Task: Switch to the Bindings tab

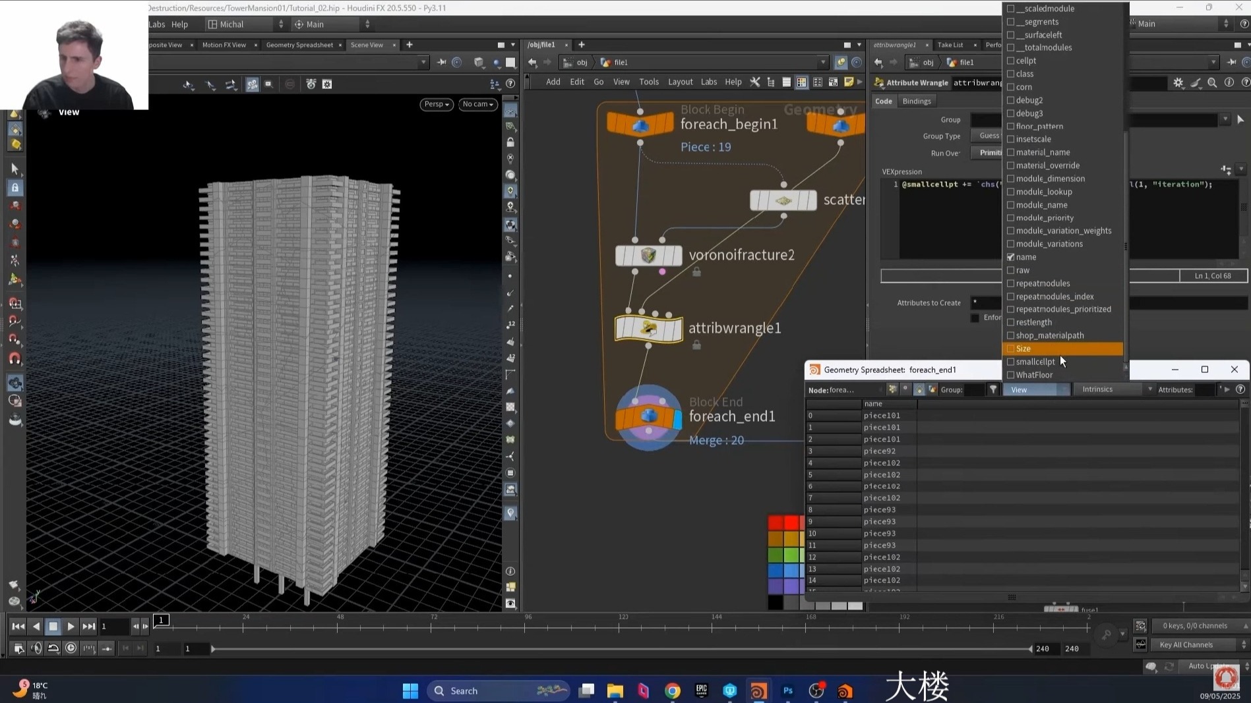Action: tap(917, 101)
